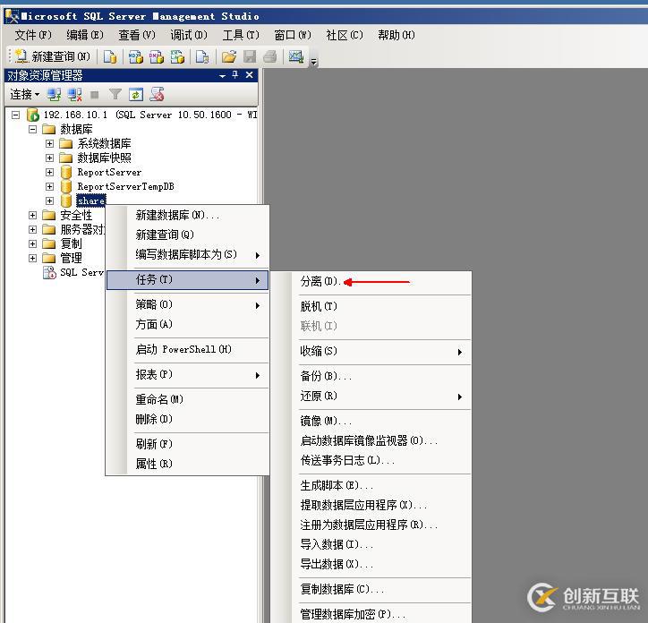
Task: Click the Refresh icon in Object Explorer
Action: click(136, 95)
